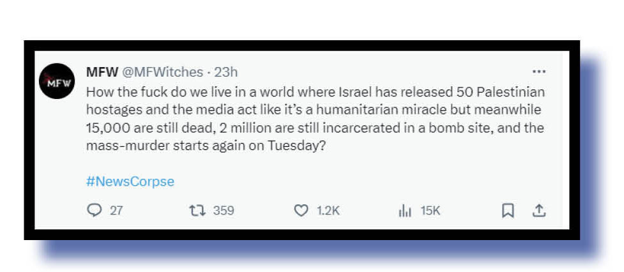Click the 27 replies count
The image size is (624, 272).
[116, 211]
